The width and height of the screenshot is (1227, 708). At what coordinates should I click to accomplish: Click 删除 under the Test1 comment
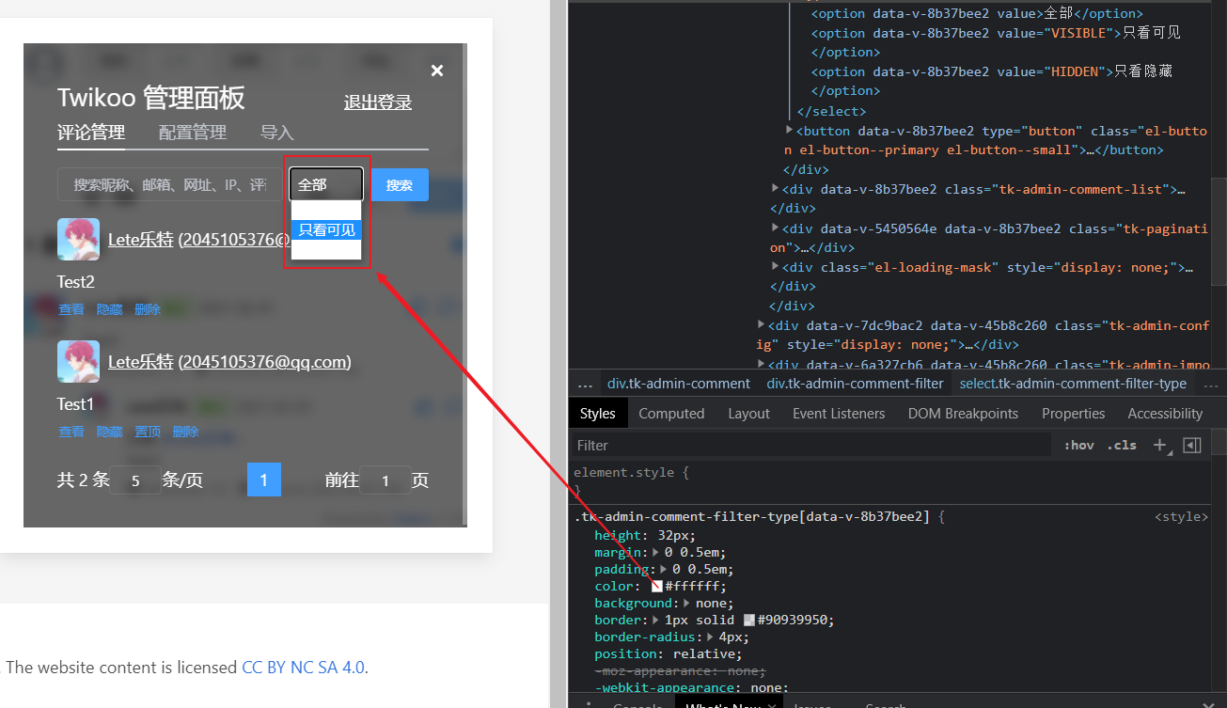pyautogui.click(x=186, y=432)
